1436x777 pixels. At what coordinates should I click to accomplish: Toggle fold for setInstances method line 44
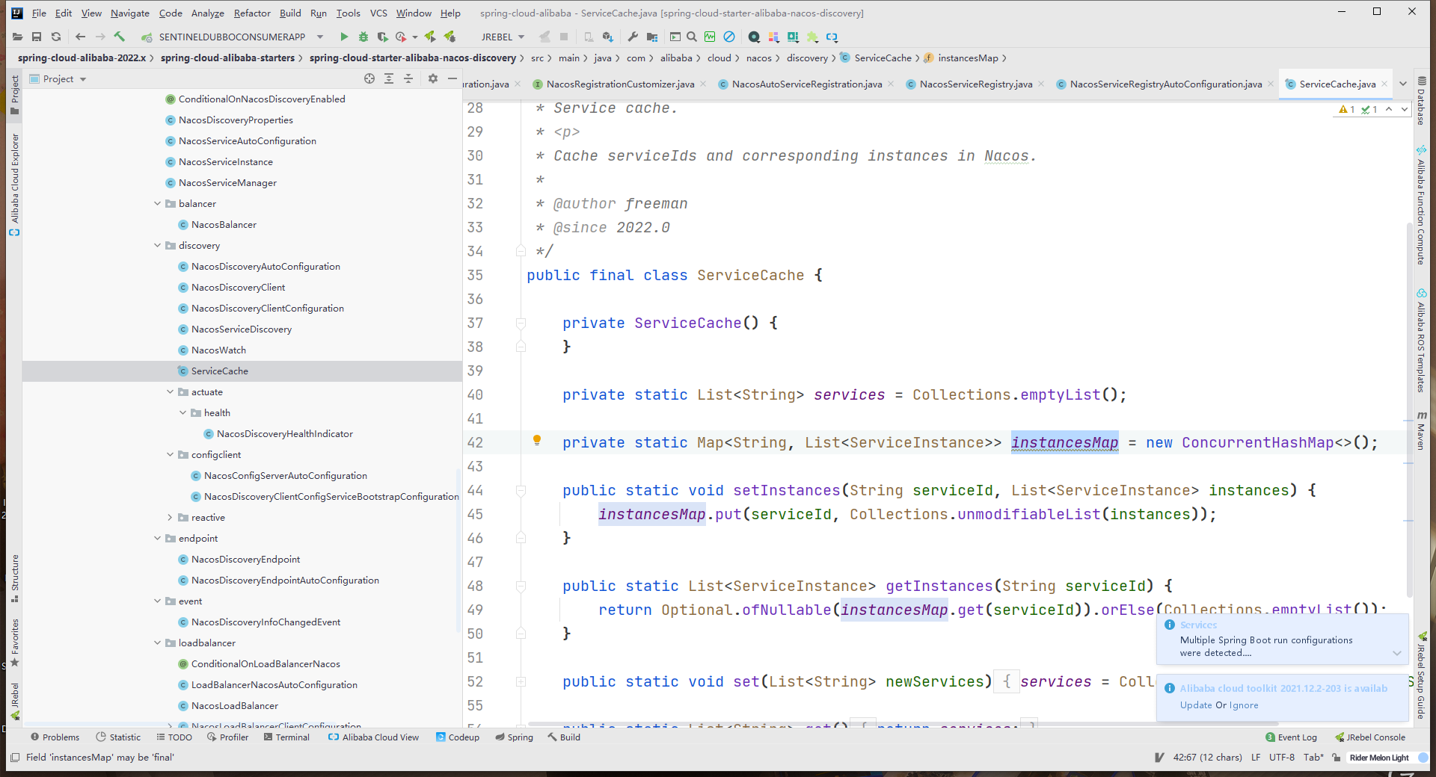(x=521, y=491)
